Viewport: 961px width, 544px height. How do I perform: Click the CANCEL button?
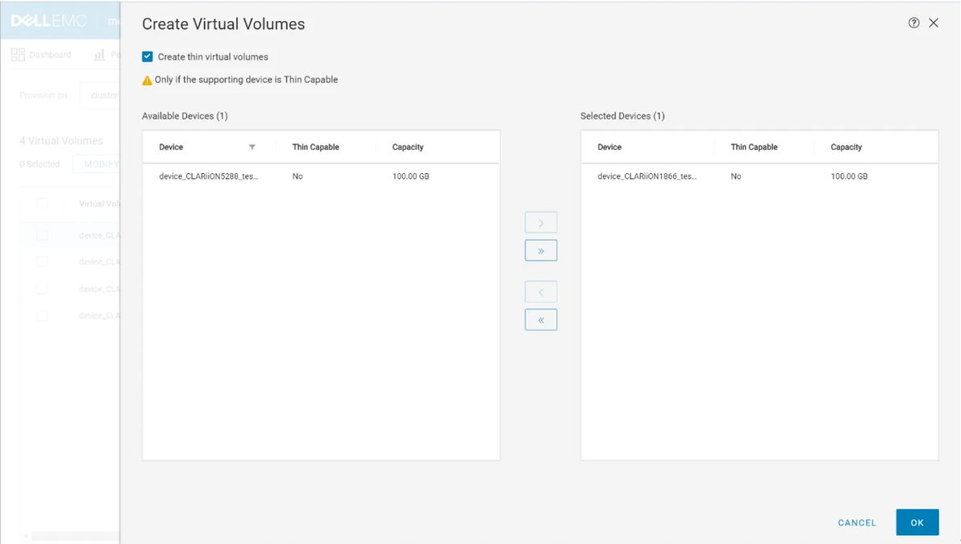pos(857,522)
